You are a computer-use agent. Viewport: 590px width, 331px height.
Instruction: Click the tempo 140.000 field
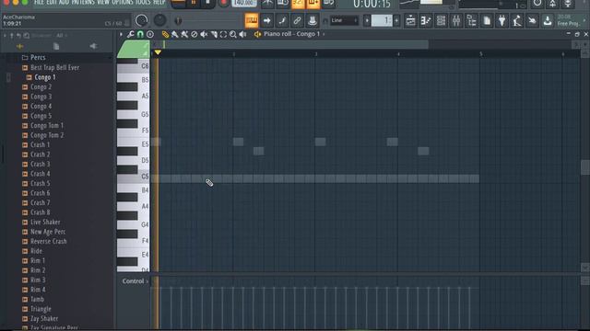pyautogui.click(x=244, y=3)
